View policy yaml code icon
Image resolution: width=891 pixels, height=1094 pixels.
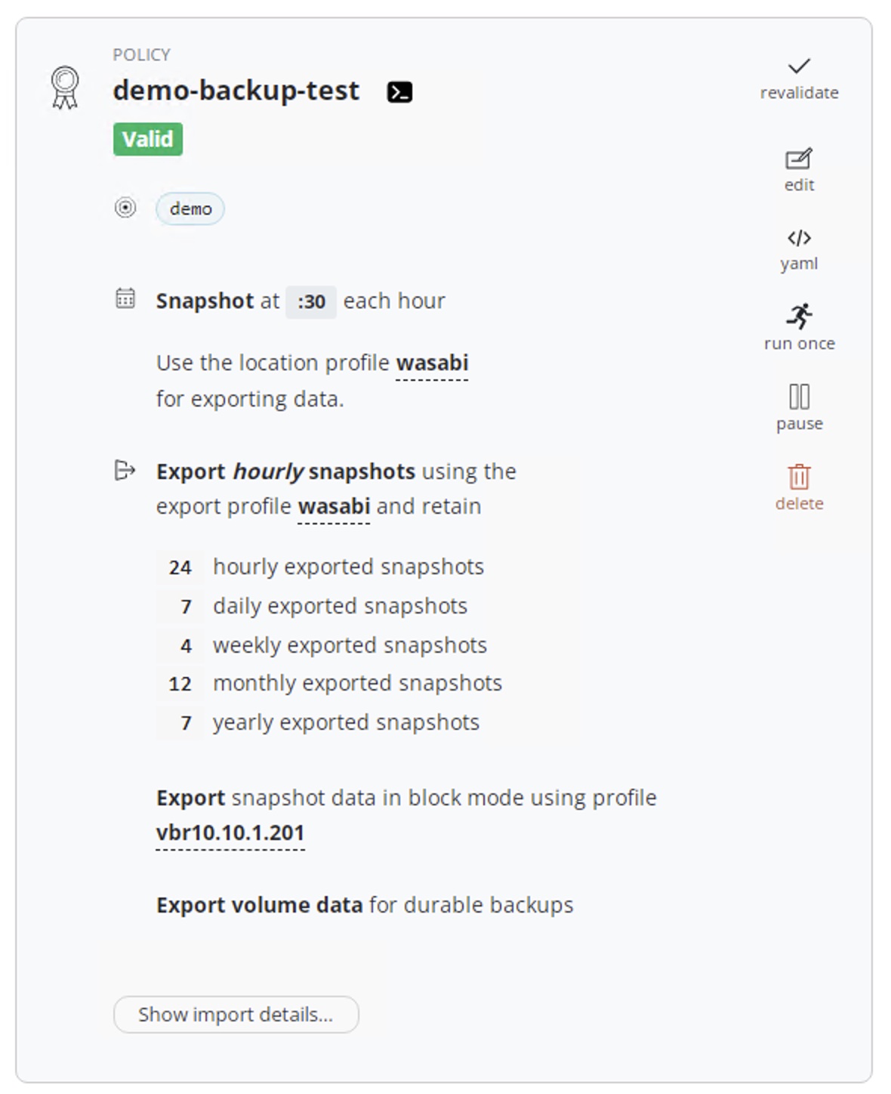point(799,239)
